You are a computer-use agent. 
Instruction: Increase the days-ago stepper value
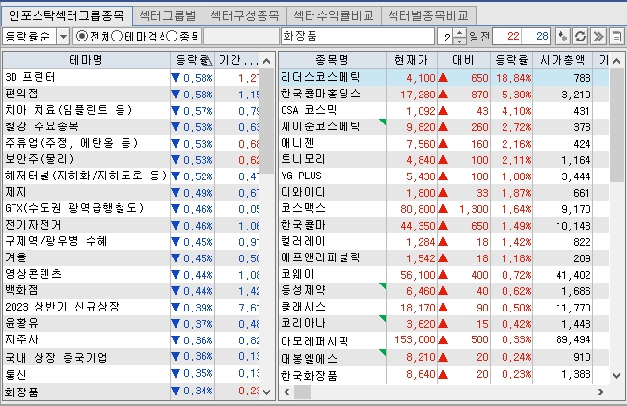click(459, 33)
